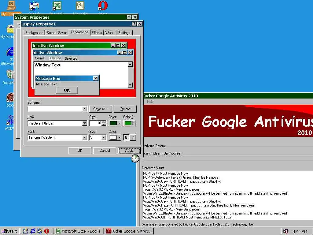Image resolution: width=313 pixels, height=235 pixels.
Task: Toggle Italic font style button
Action: tap(133, 137)
